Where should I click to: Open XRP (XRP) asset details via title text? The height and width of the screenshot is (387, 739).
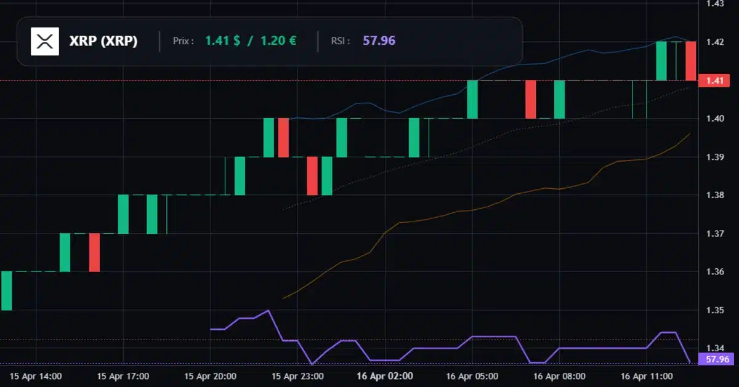pos(102,42)
